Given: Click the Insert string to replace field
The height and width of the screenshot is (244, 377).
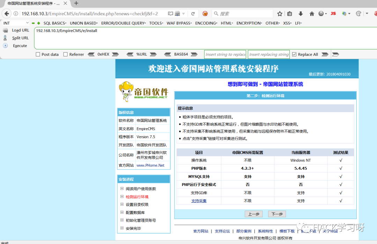Looking at the screenshot, I should (x=225, y=54).
